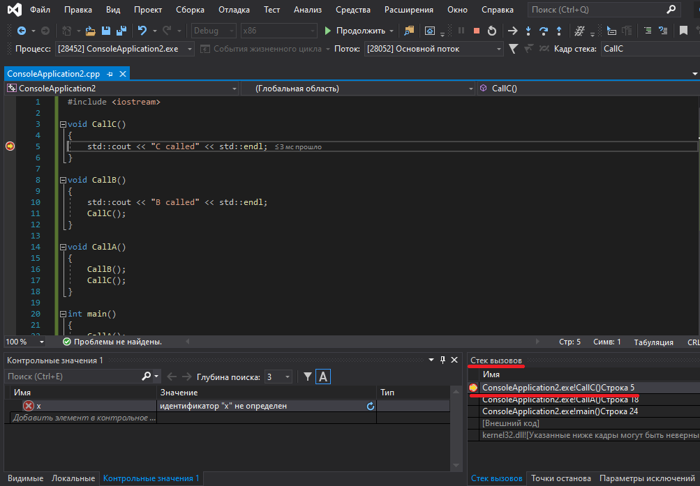Toggle case-sensitive search in the watch panel

point(322,377)
